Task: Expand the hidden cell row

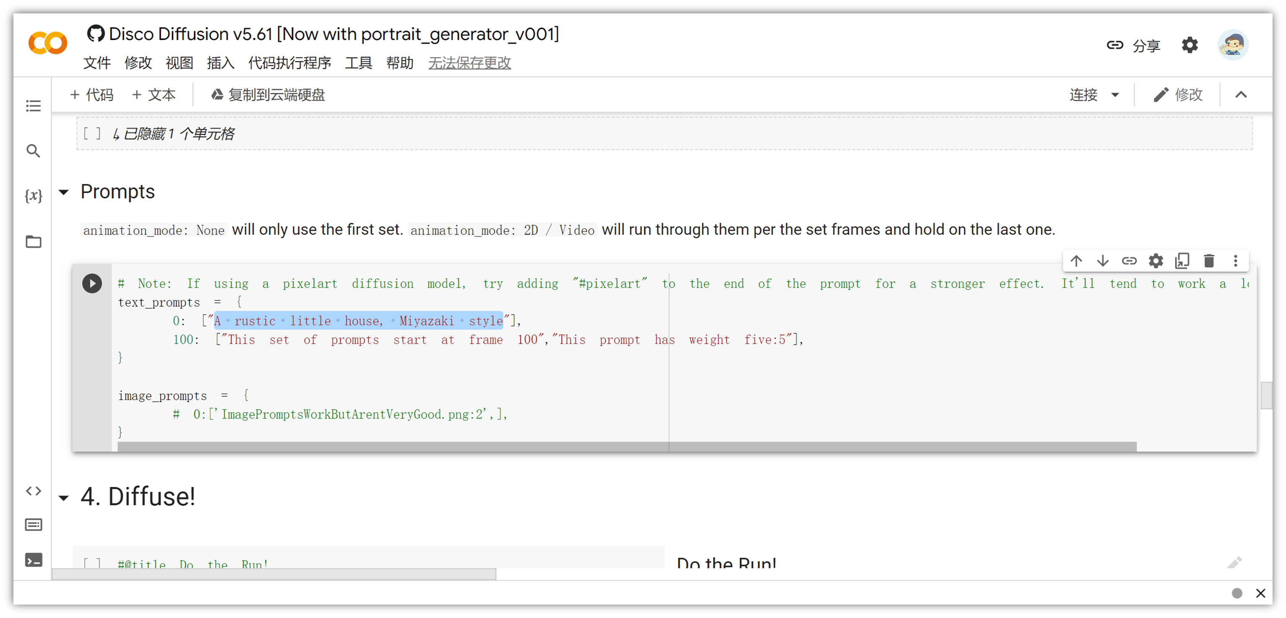Action: coord(664,134)
